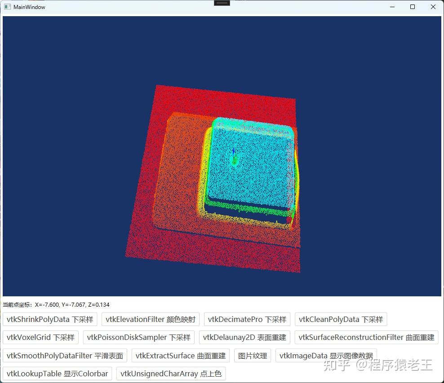Run the vtkVoxelGrid 下采样 button
The image size is (444, 383).
point(40,338)
